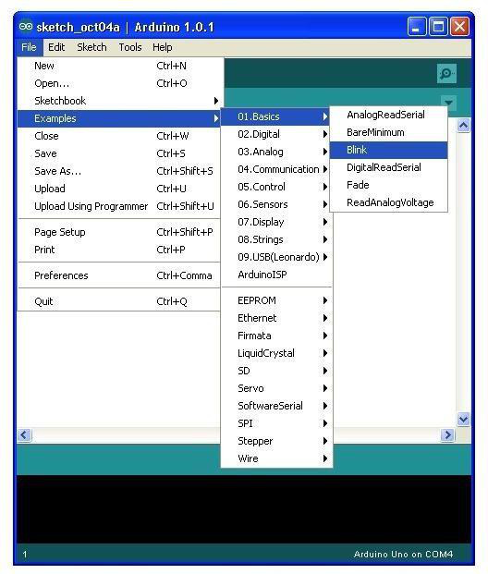Choose Save in the File menu
The width and height of the screenshot is (488, 574).
click(119, 153)
